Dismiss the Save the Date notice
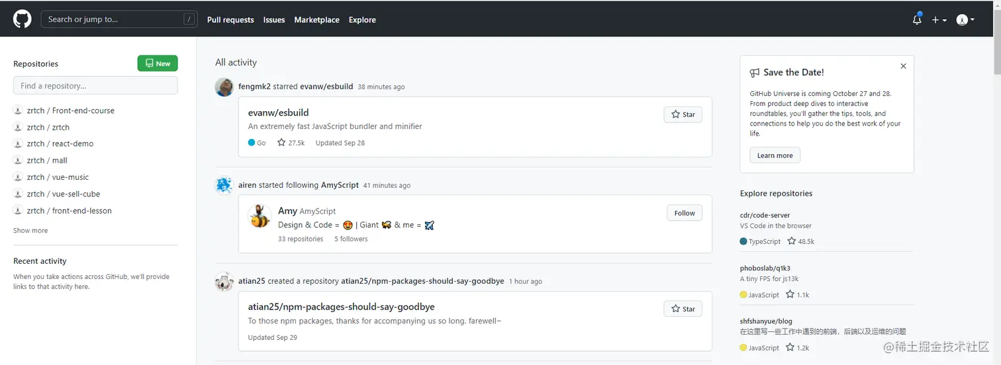Viewport: 1001px width, 365px height. pyautogui.click(x=903, y=66)
